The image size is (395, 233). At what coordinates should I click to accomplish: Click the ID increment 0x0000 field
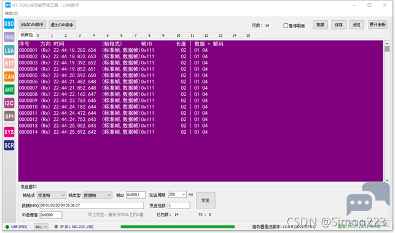point(51,215)
